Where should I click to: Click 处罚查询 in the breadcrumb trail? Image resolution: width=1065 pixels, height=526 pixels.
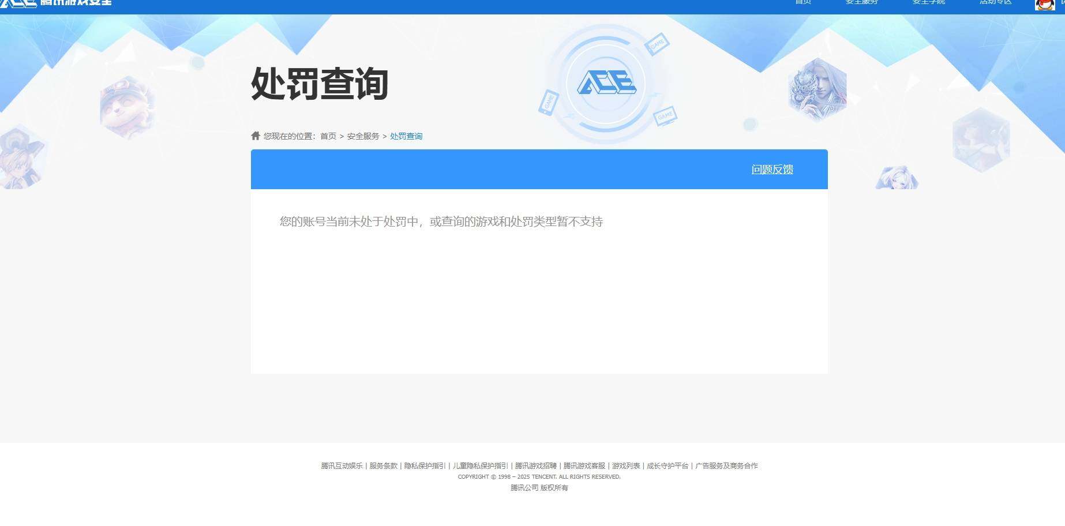pos(406,136)
